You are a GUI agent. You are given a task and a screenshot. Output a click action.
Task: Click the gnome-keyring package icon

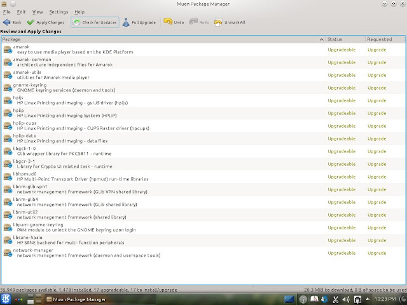[x=8, y=88]
